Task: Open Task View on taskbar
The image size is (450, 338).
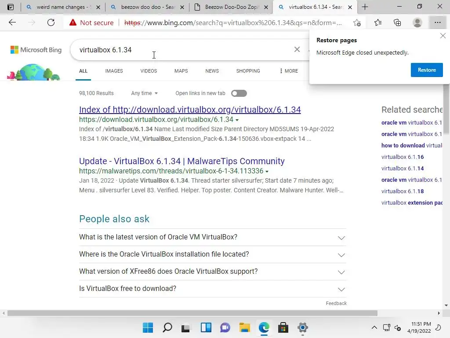Action: click(x=186, y=327)
